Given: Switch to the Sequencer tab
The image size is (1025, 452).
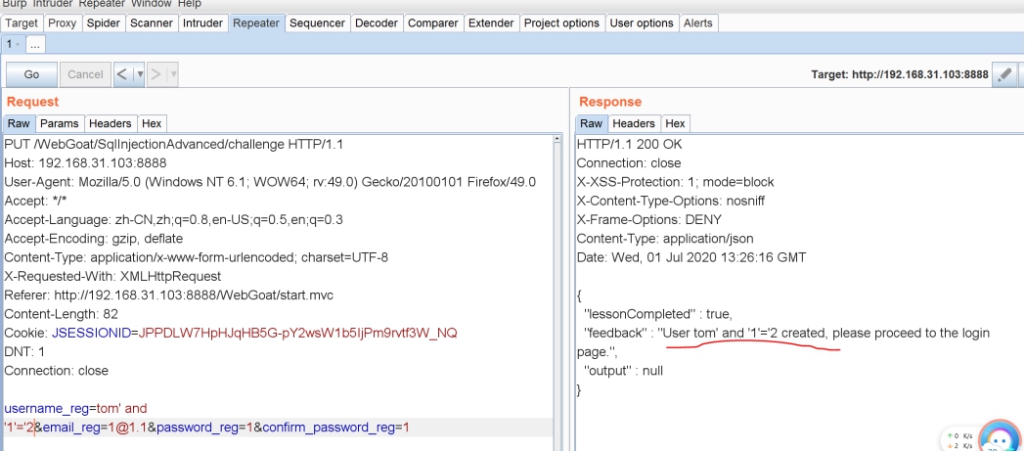Looking at the screenshot, I should (x=317, y=23).
